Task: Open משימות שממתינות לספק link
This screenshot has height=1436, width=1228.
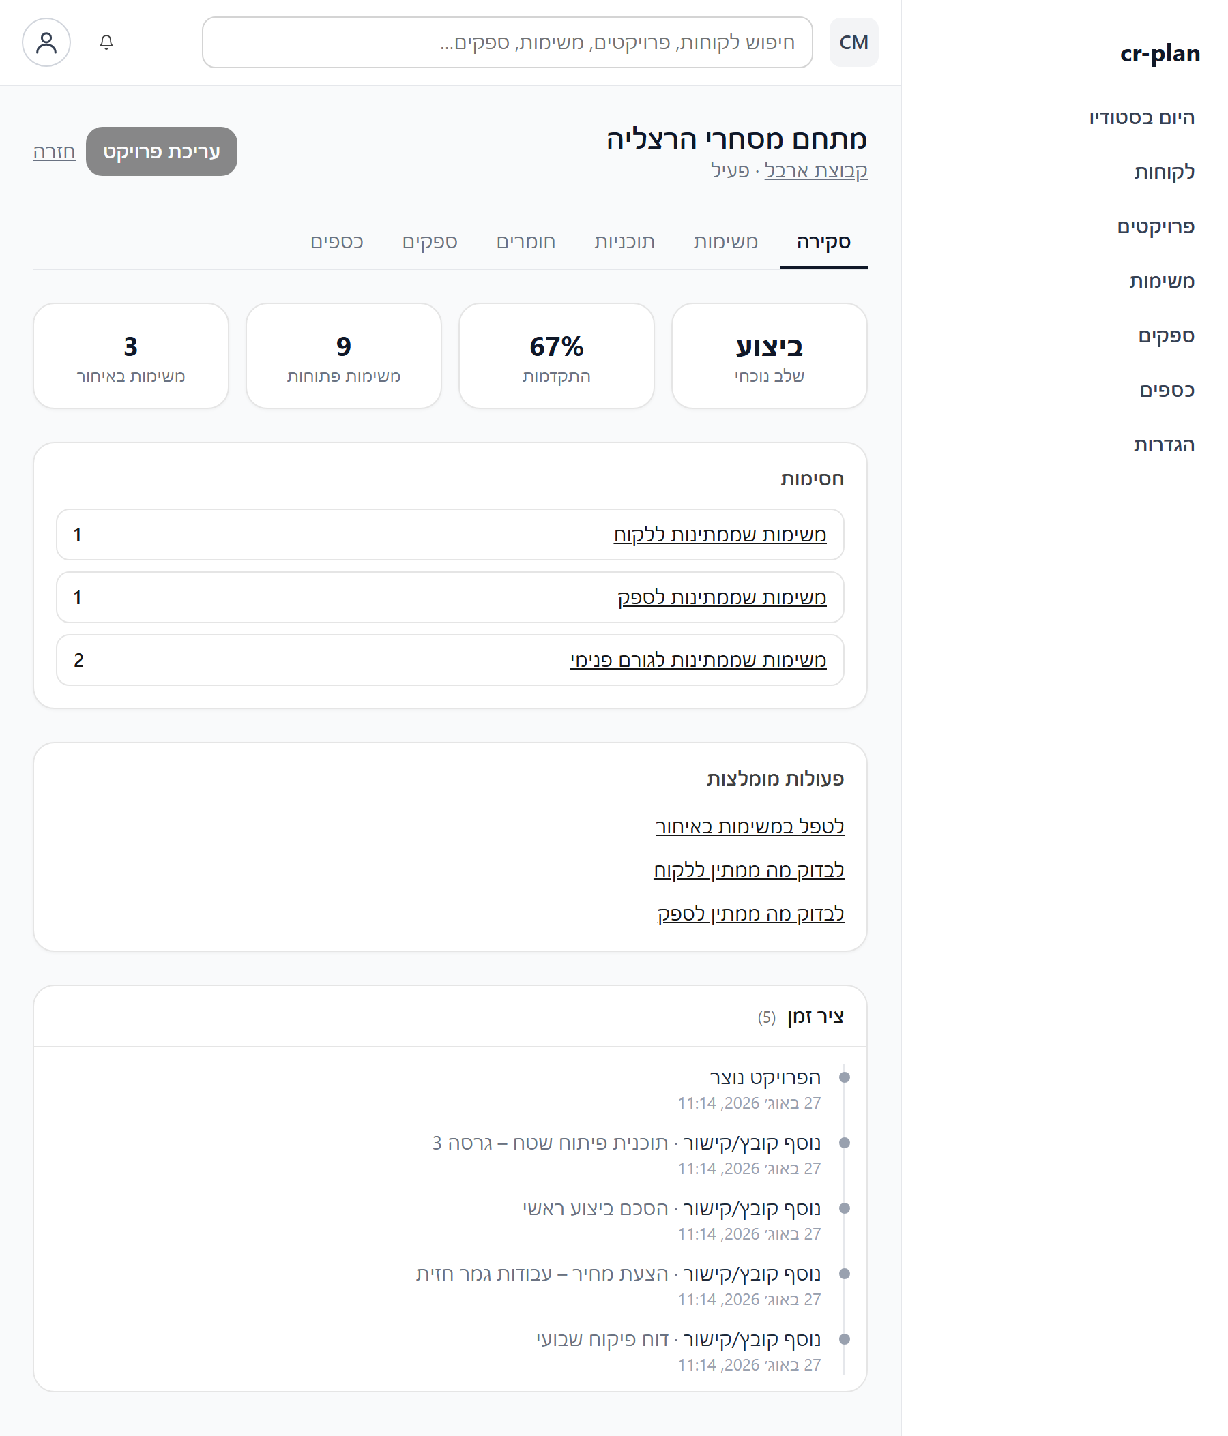Action: coord(721,597)
